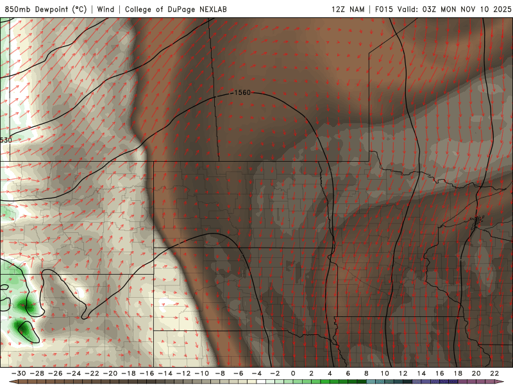The image size is (513, 385).
Task: Click the "F015 Valid: 03Z MON NOV 10 2025" text
Action: pos(443,9)
